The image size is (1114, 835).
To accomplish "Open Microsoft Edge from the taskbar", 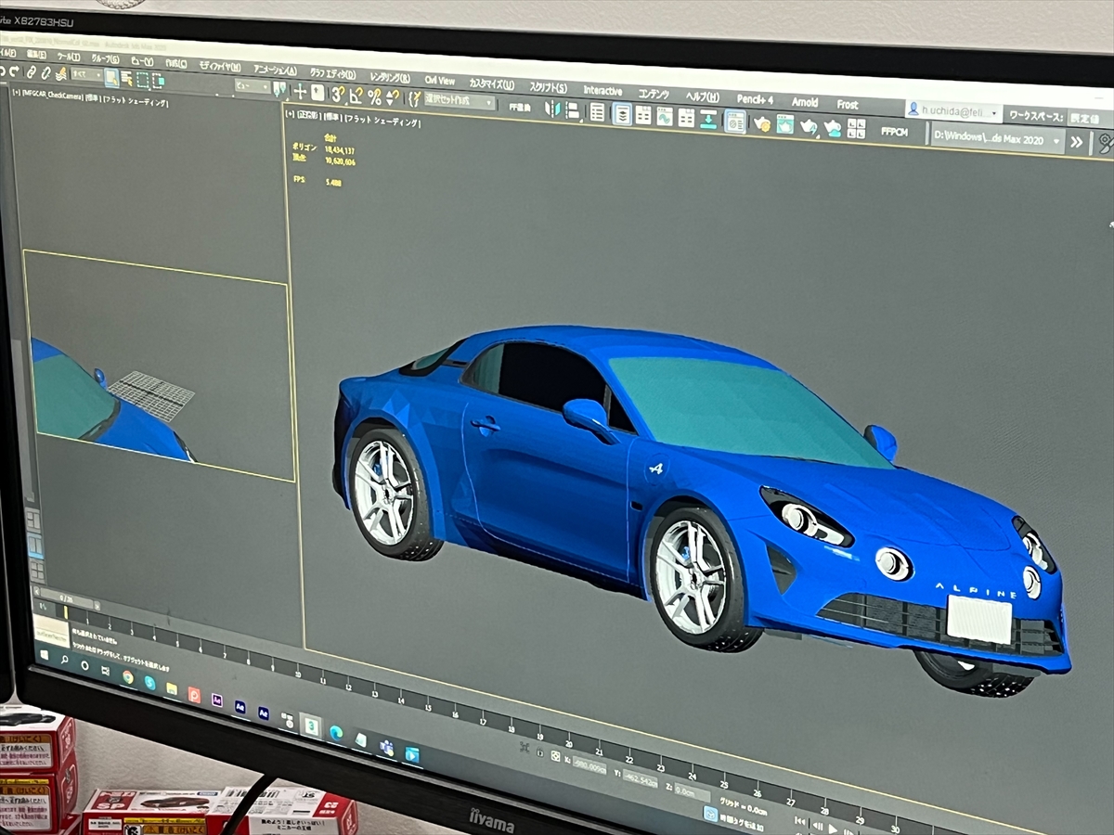I will click(x=336, y=733).
